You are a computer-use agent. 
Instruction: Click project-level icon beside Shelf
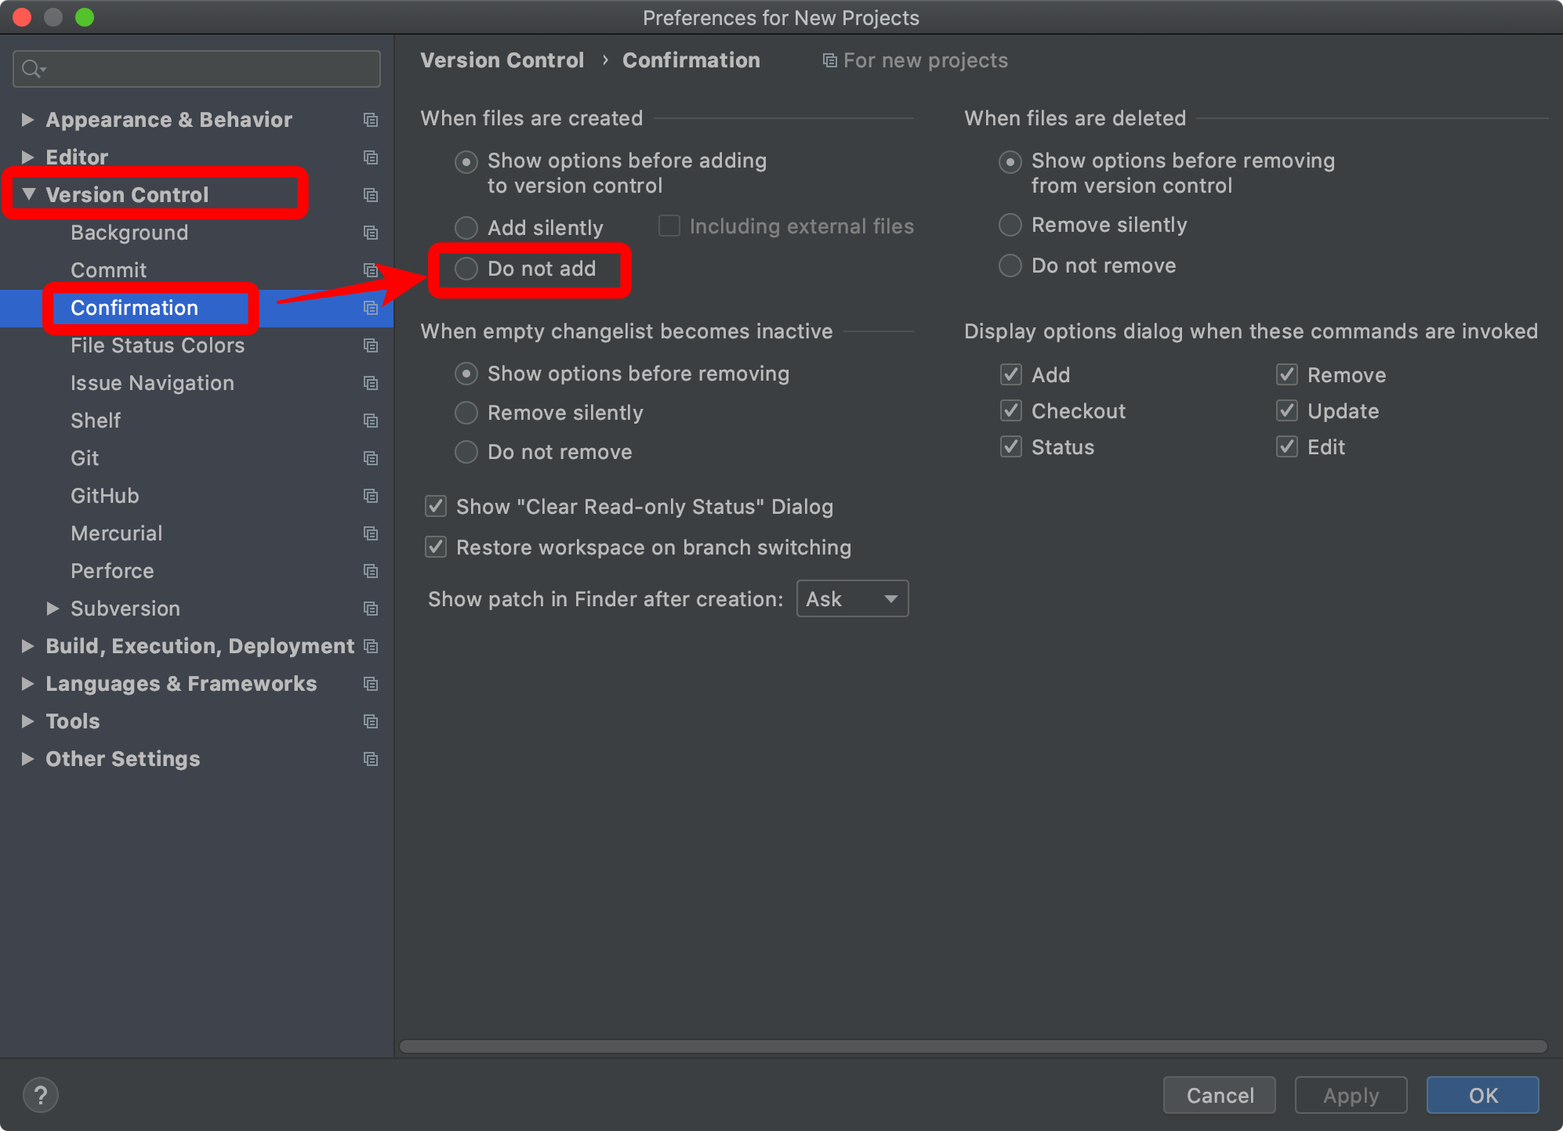coord(371,421)
